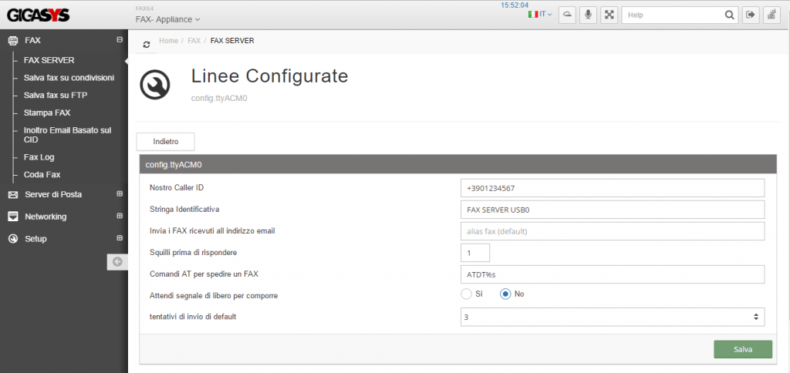The image size is (790, 373).
Task: Click the cloud icon in the top bar
Action: coord(567,15)
